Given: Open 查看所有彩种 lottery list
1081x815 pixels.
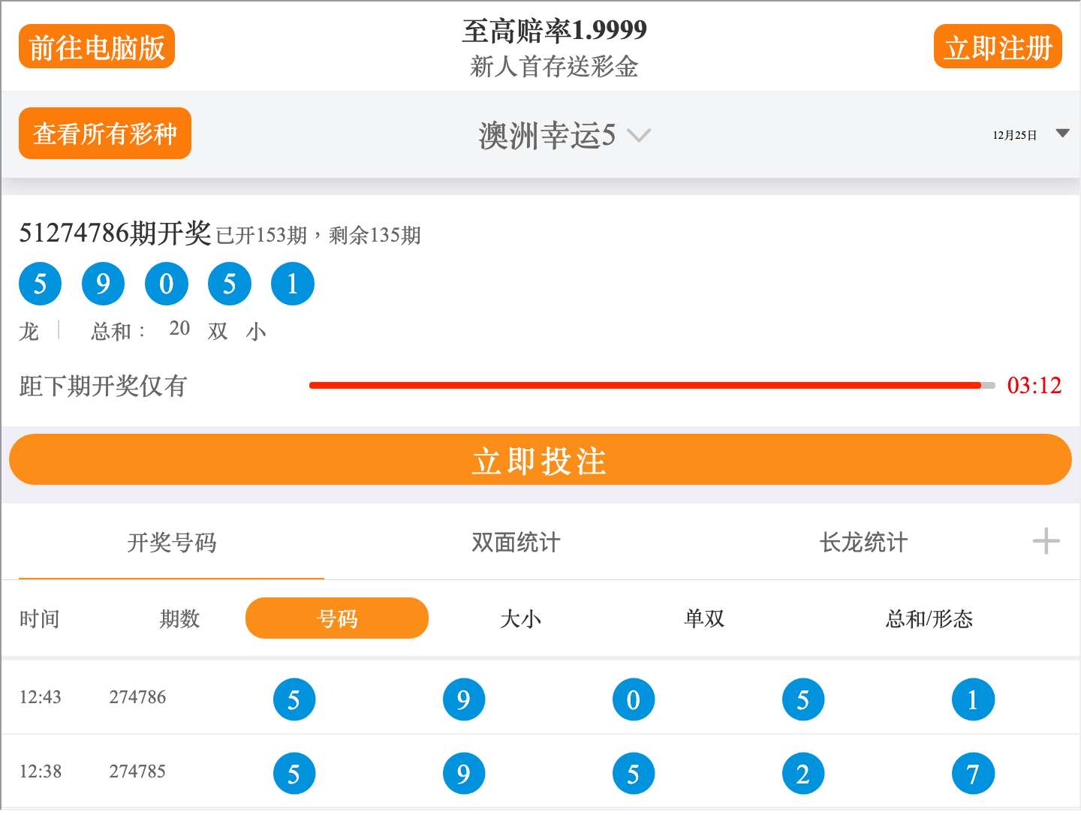Looking at the screenshot, I should (x=104, y=134).
